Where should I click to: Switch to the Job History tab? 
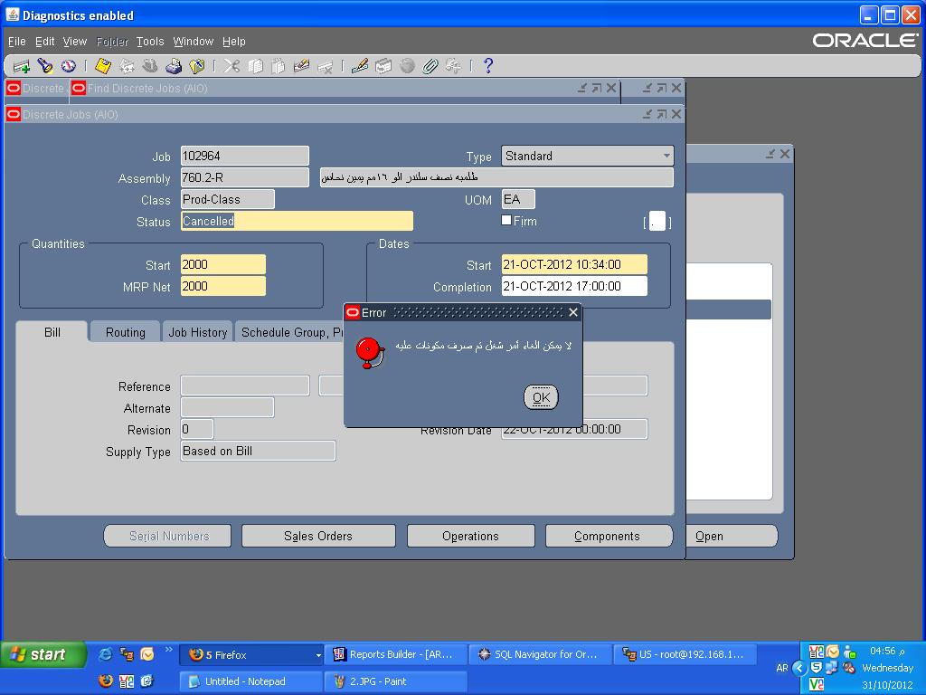pos(197,332)
